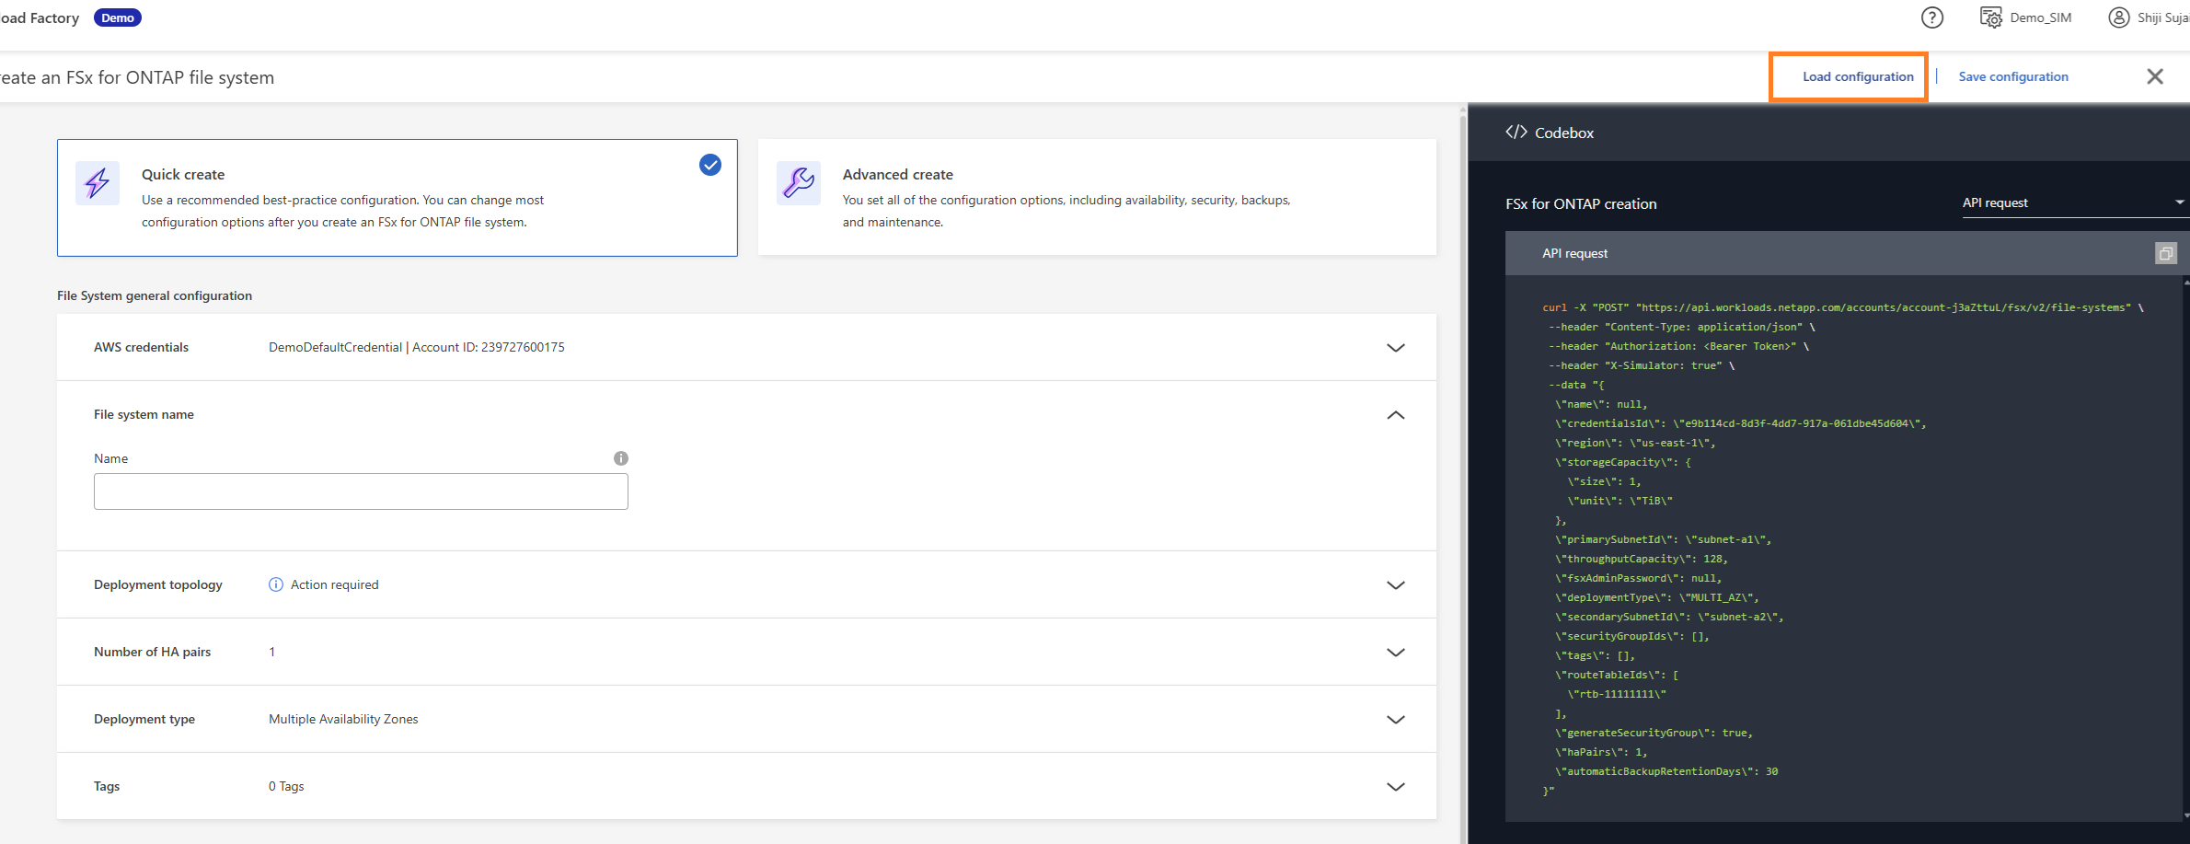Click Save configuration
This screenshot has width=2190, height=844.
click(x=2013, y=76)
